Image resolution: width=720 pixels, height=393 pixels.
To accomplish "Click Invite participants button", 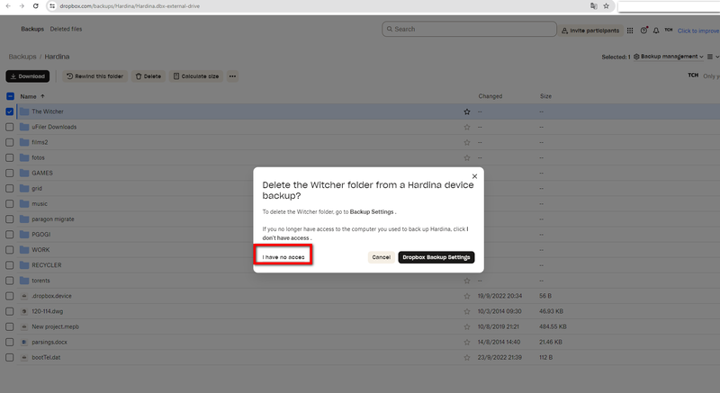I will [590, 31].
